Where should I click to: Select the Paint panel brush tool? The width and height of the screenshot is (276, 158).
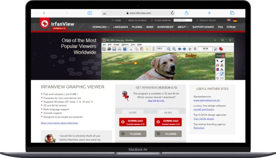pyautogui.click(x=222, y=61)
